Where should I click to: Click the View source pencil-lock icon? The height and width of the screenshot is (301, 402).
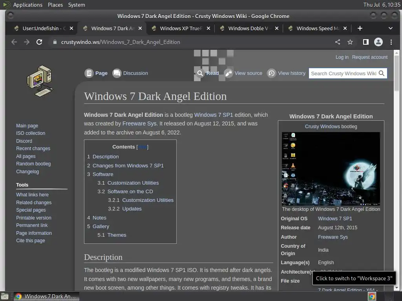(x=228, y=73)
